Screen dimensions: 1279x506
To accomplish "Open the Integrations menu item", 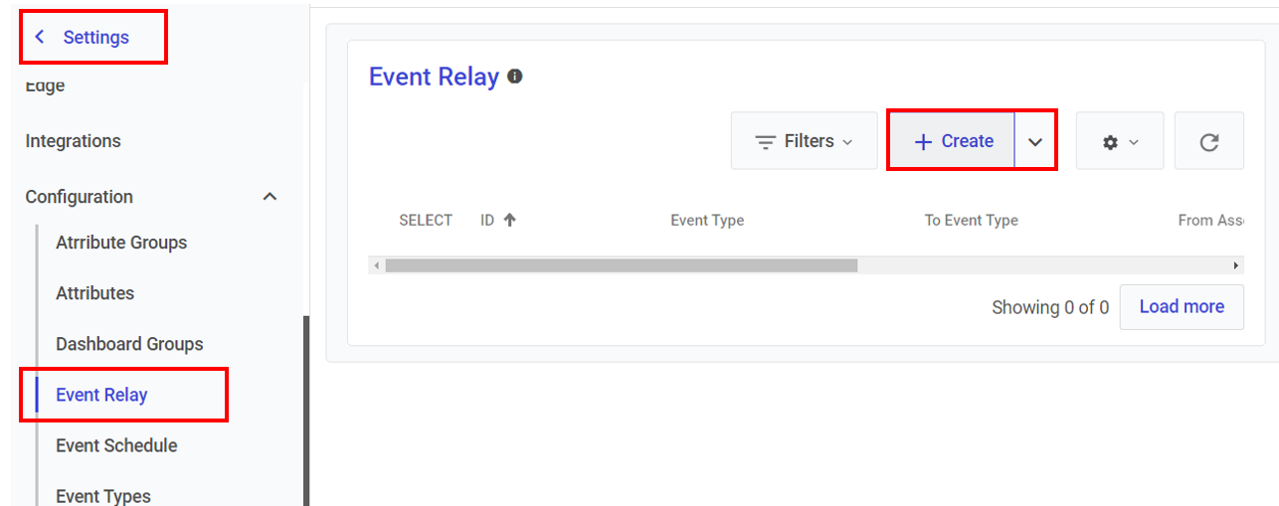I will (x=74, y=141).
